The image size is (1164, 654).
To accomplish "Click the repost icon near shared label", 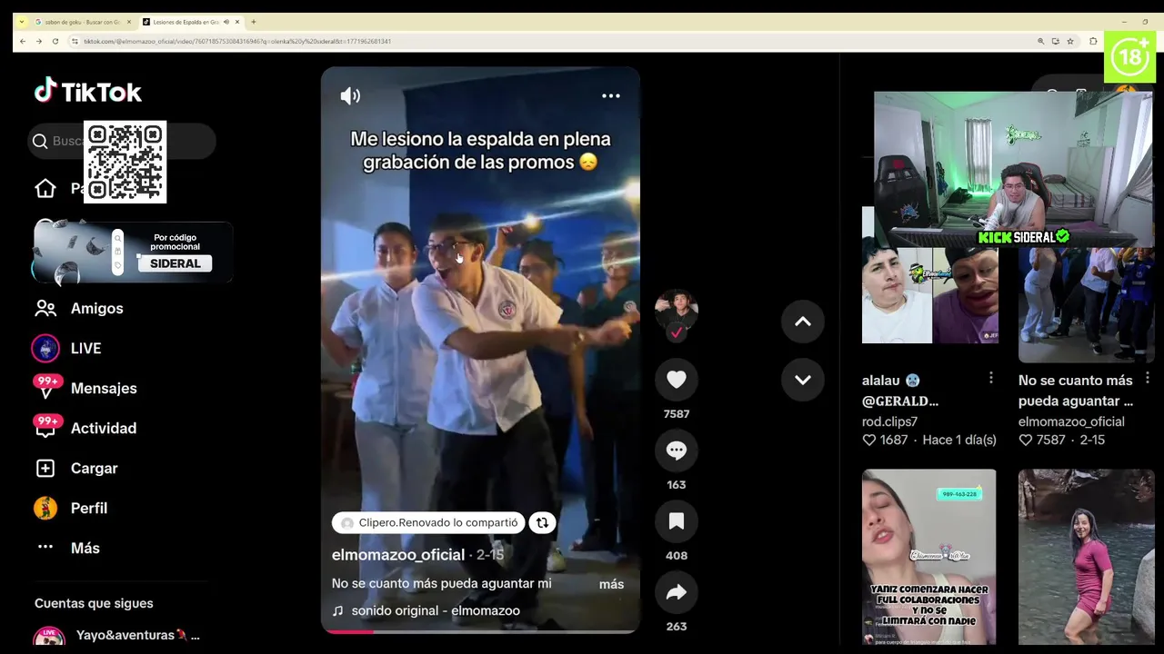I will pyautogui.click(x=542, y=522).
